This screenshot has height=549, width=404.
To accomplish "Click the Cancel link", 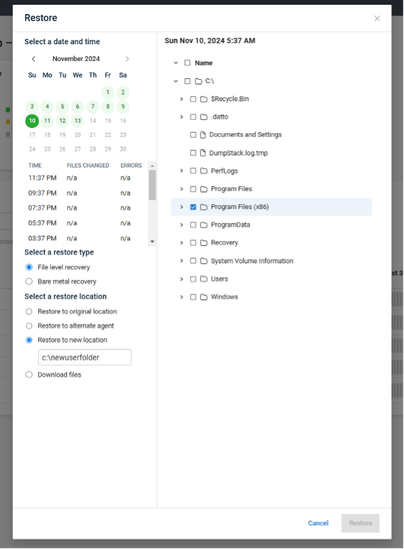I will [318, 523].
